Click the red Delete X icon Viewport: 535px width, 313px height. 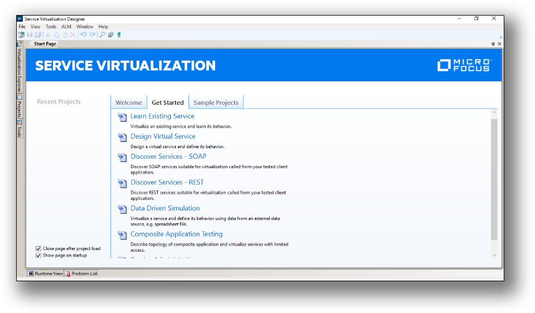[x=73, y=35]
